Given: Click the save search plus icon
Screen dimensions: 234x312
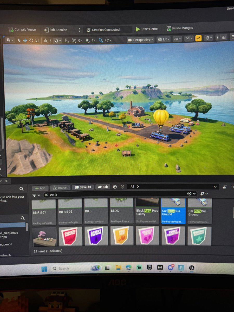Looking at the screenshot, I should (x=189, y=194).
